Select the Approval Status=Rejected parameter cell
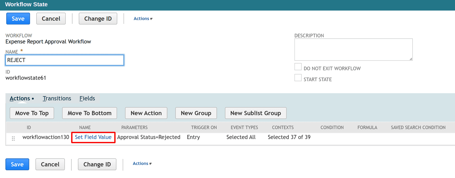The height and width of the screenshot is (178, 455). 149,137
